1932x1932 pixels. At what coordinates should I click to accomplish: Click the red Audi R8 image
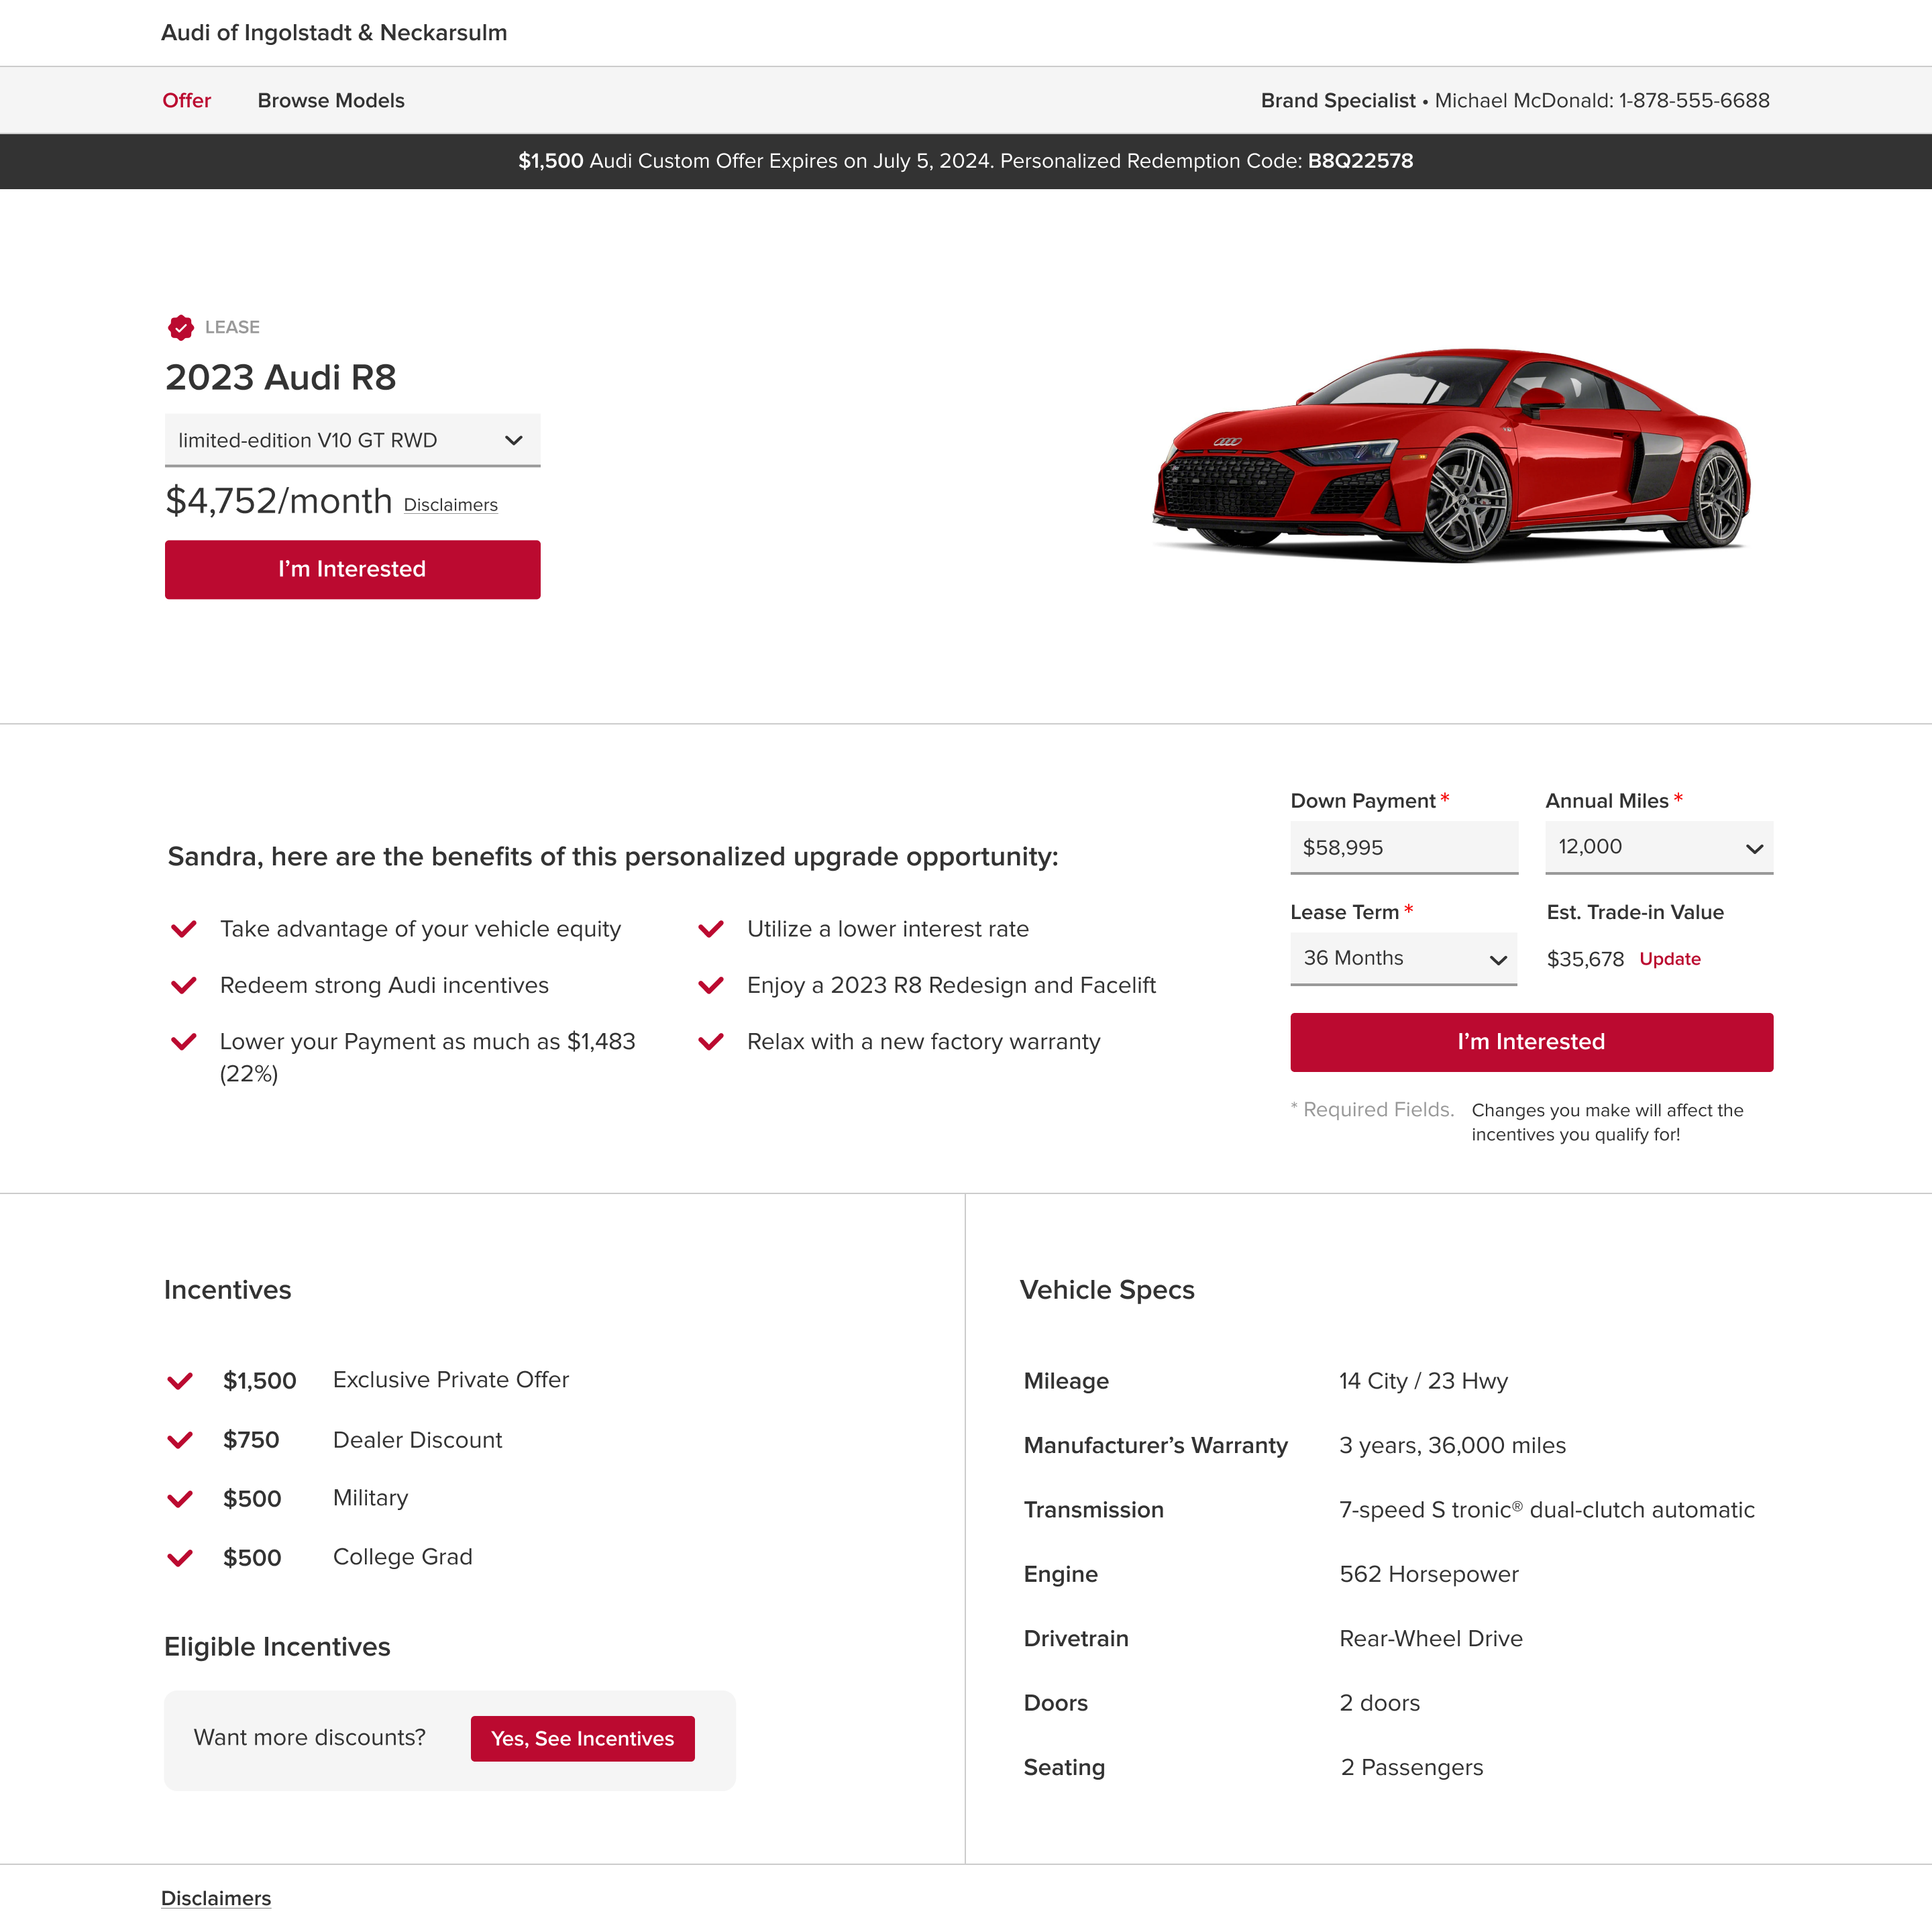point(1451,455)
